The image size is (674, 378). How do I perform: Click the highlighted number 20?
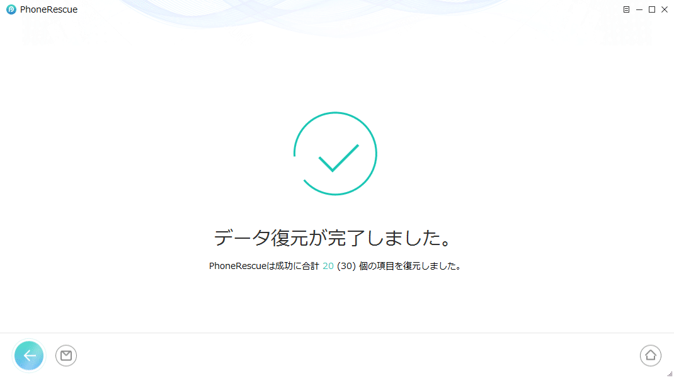pos(328,266)
